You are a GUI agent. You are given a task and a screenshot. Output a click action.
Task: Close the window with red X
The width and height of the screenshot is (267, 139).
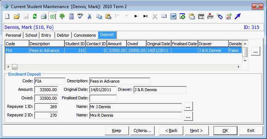click(x=257, y=6)
